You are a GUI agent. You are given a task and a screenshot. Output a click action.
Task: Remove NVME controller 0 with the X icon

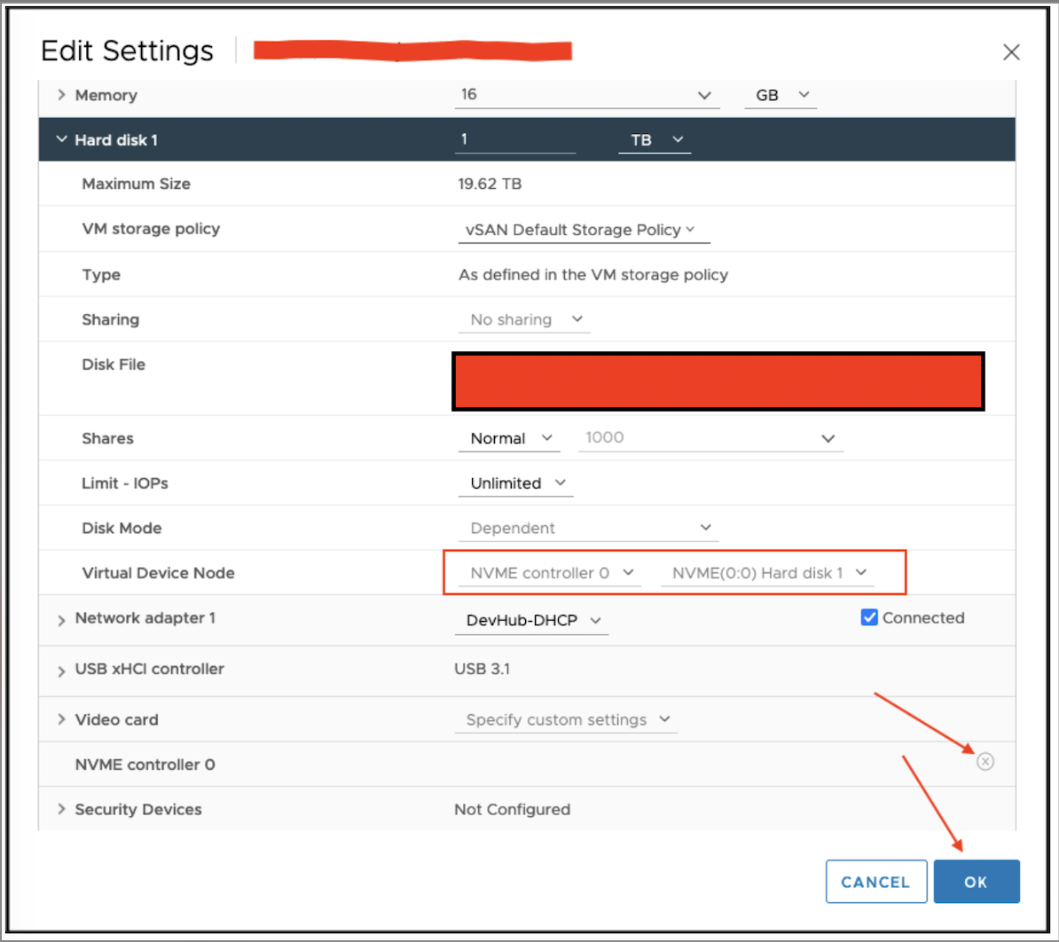pyautogui.click(x=984, y=762)
